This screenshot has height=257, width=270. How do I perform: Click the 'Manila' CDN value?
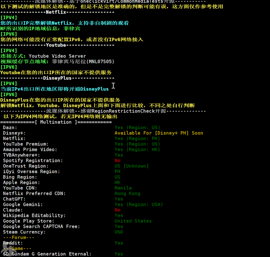[x=123, y=188]
